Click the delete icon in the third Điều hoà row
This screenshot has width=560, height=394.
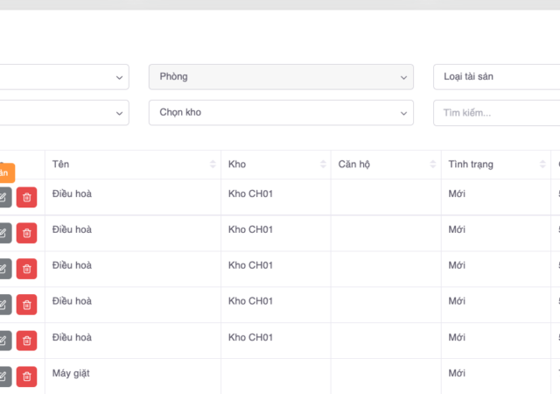(x=26, y=269)
